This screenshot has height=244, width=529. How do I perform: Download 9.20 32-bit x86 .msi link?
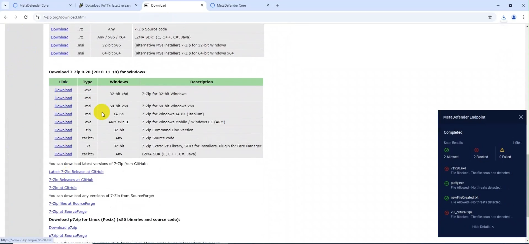(x=63, y=98)
